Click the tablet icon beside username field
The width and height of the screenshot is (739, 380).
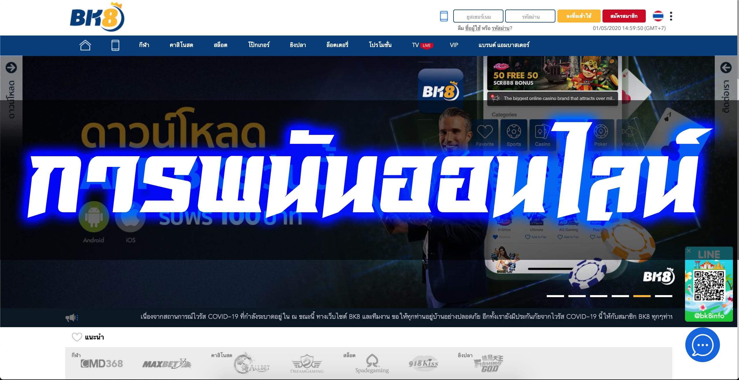pos(444,16)
